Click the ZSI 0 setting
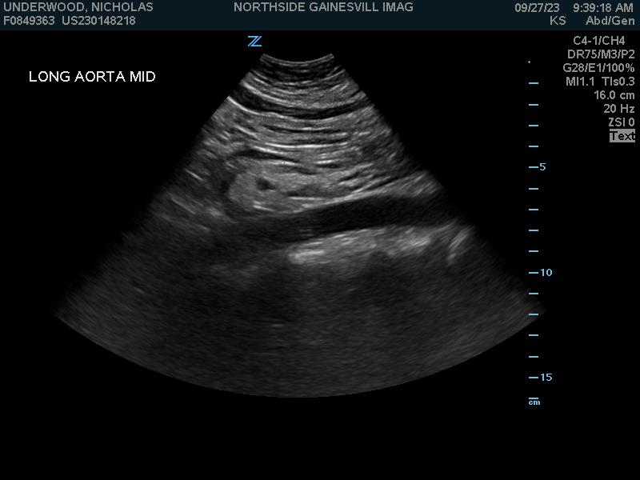Screen dimensions: 640x480 click(621, 122)
